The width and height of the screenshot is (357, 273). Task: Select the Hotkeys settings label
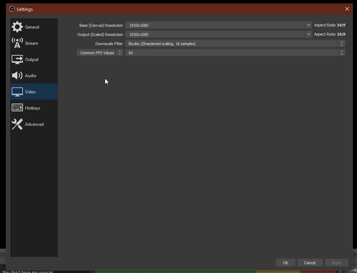pyautogui.click(x=32, y=108)
